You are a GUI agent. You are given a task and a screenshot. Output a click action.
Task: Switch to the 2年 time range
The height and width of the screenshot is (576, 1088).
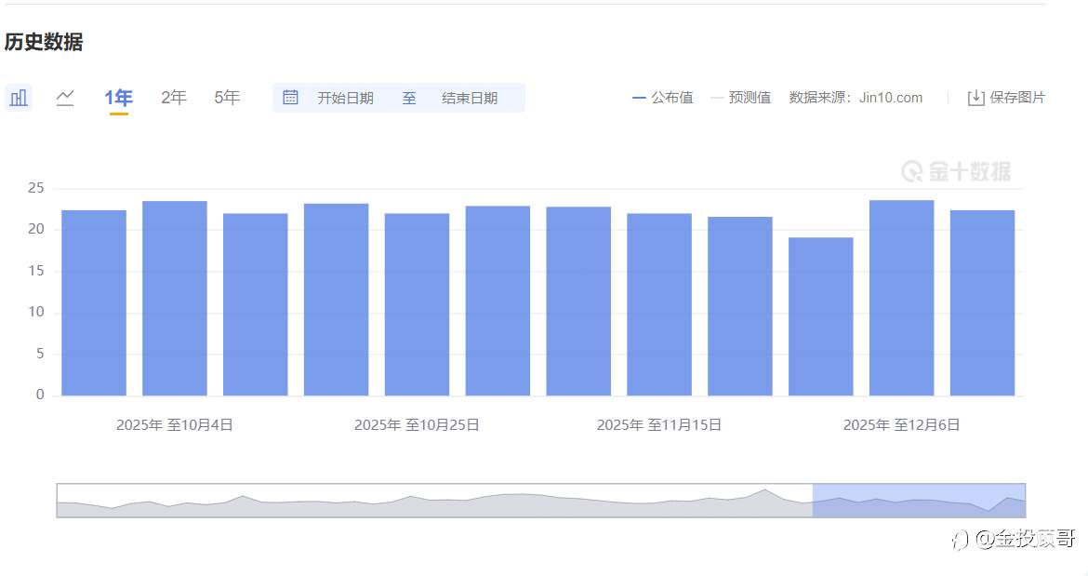point(173,96)
